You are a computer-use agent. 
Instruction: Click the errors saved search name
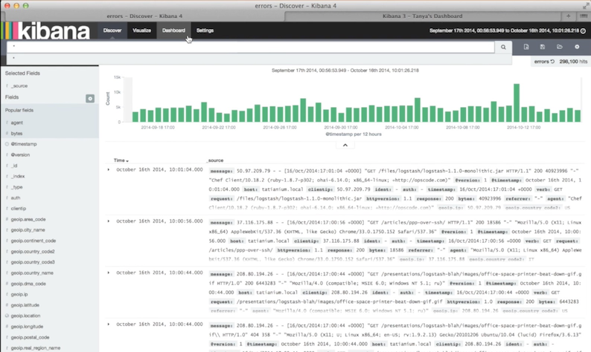[x=541, y=62]
